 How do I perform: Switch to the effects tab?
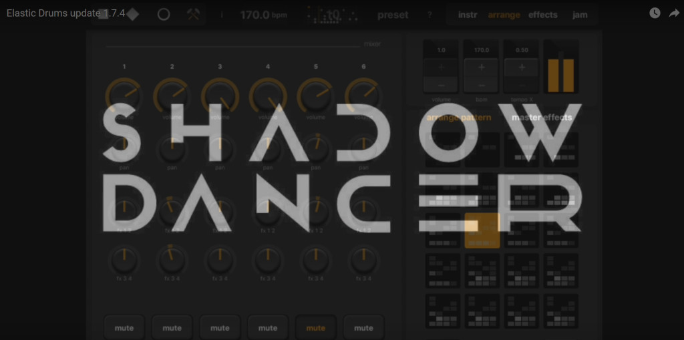[542, 15]
